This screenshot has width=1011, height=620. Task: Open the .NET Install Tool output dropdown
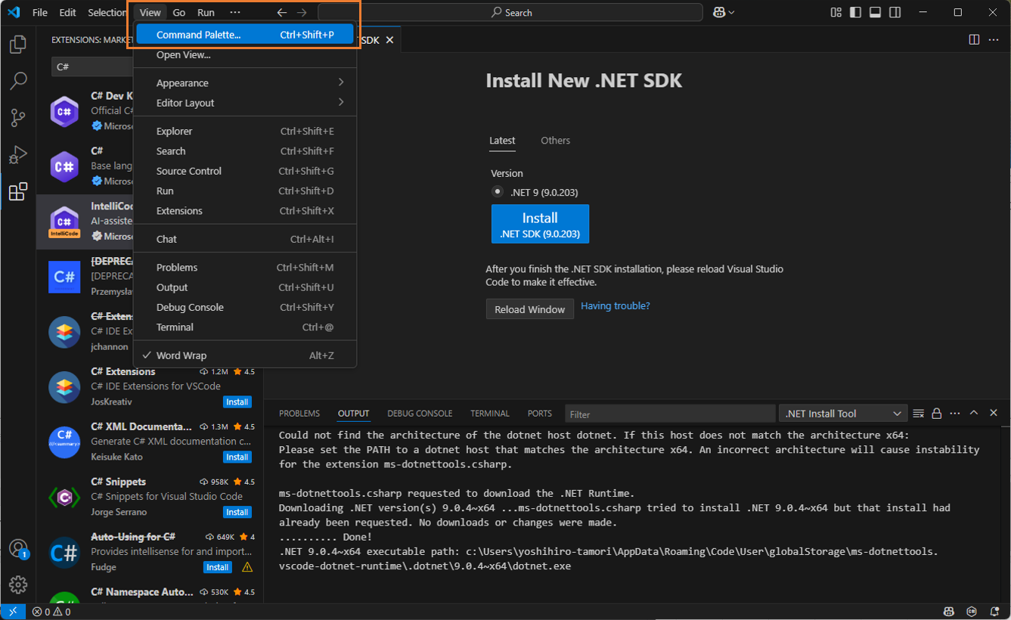pyautogui.click(x=842, y=414)
